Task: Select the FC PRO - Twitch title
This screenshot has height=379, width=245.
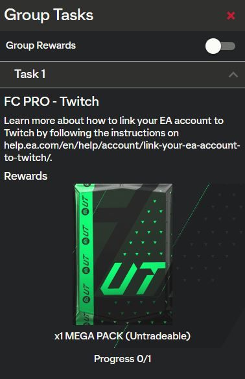Action: 51,101
